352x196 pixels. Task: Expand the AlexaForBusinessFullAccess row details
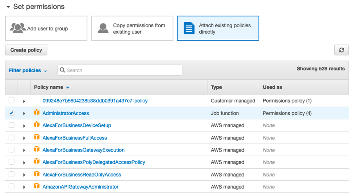24,138
